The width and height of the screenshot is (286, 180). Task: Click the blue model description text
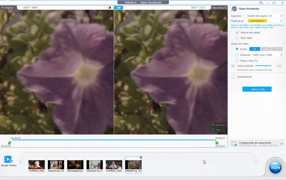pyautogui.click(x=257, y=26)
